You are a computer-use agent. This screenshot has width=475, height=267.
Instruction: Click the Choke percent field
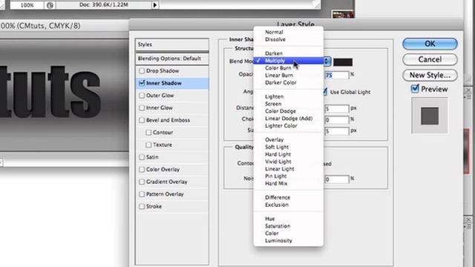(336, 120)
